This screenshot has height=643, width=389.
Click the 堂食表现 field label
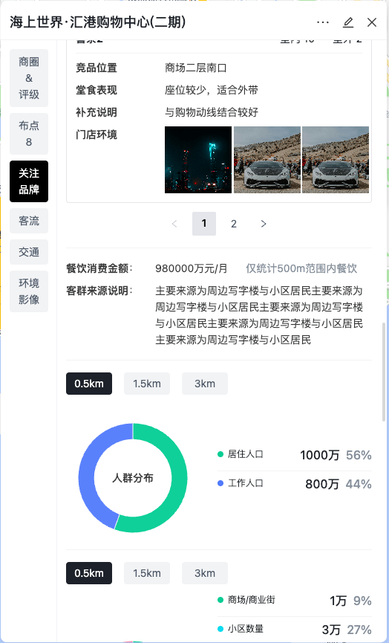[x=97, y=90]
